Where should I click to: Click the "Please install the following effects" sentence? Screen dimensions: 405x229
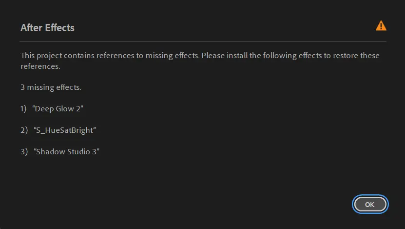[261, 56]
